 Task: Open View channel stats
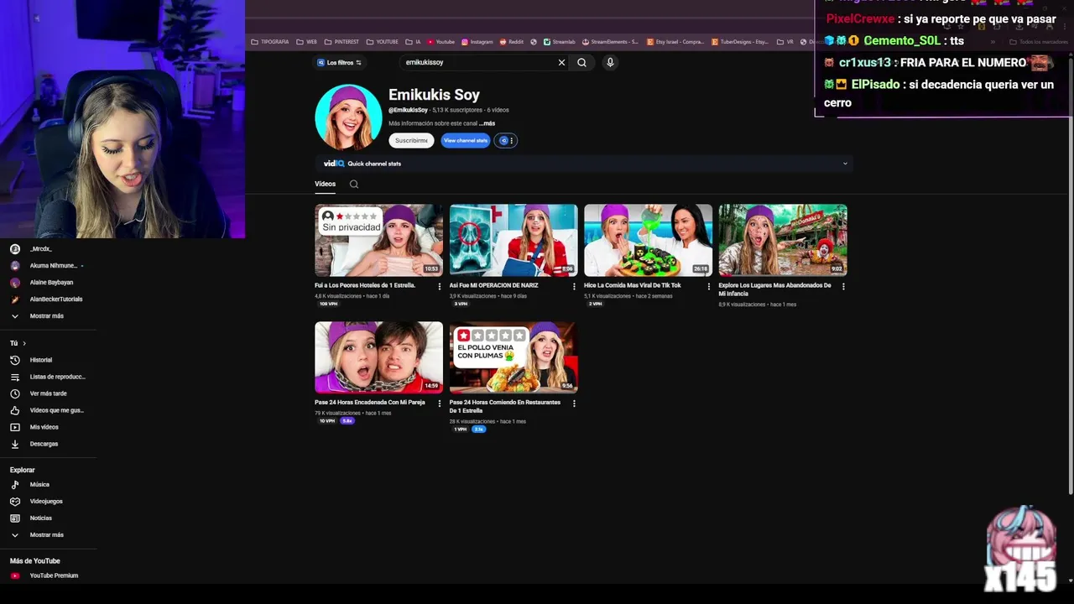pos(465,141)
